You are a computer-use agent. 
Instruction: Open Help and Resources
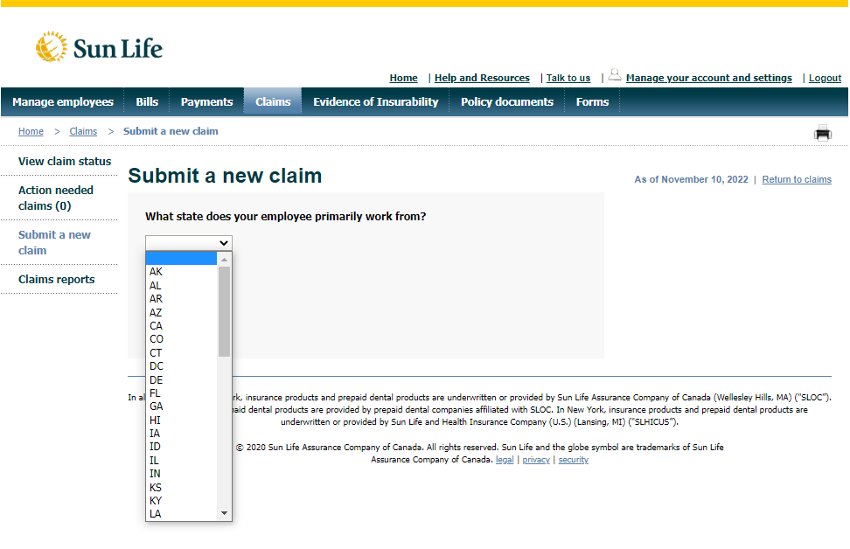click(x=482, y=78)
